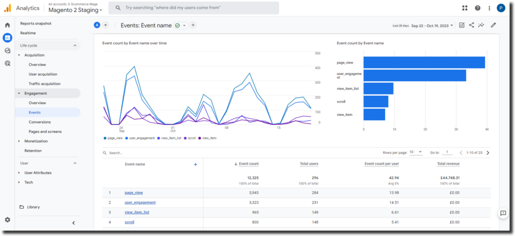
Task: Expand the Monetization section
Action: click(36, 141)
